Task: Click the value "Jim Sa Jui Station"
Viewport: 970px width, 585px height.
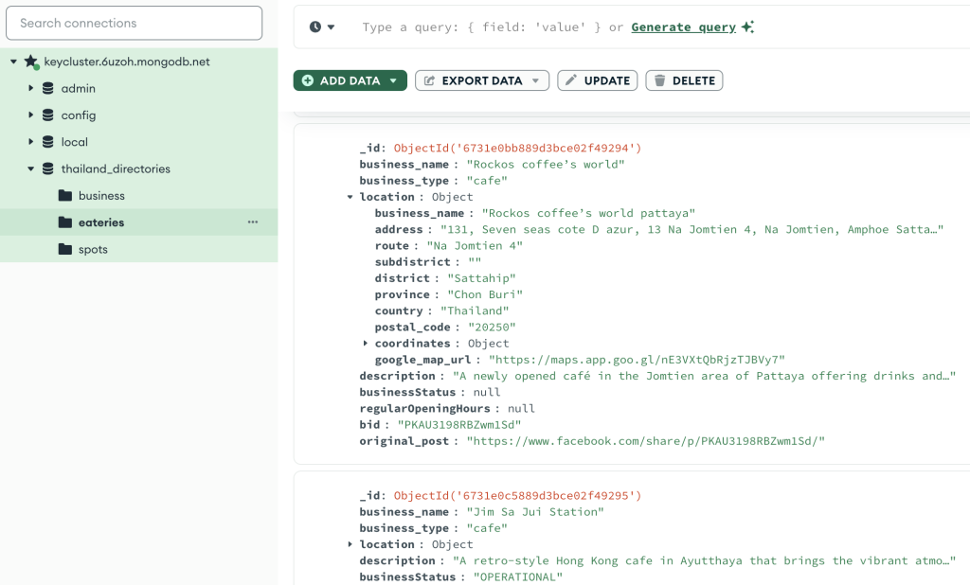Action: point(534,512)
